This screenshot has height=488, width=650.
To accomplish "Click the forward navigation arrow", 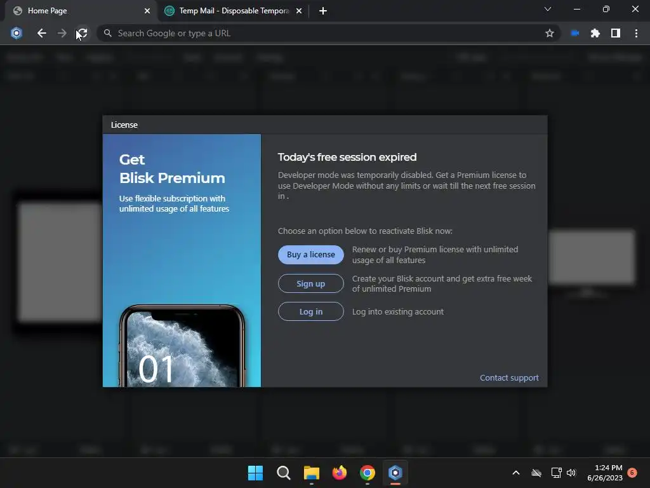I will point(62,33).
